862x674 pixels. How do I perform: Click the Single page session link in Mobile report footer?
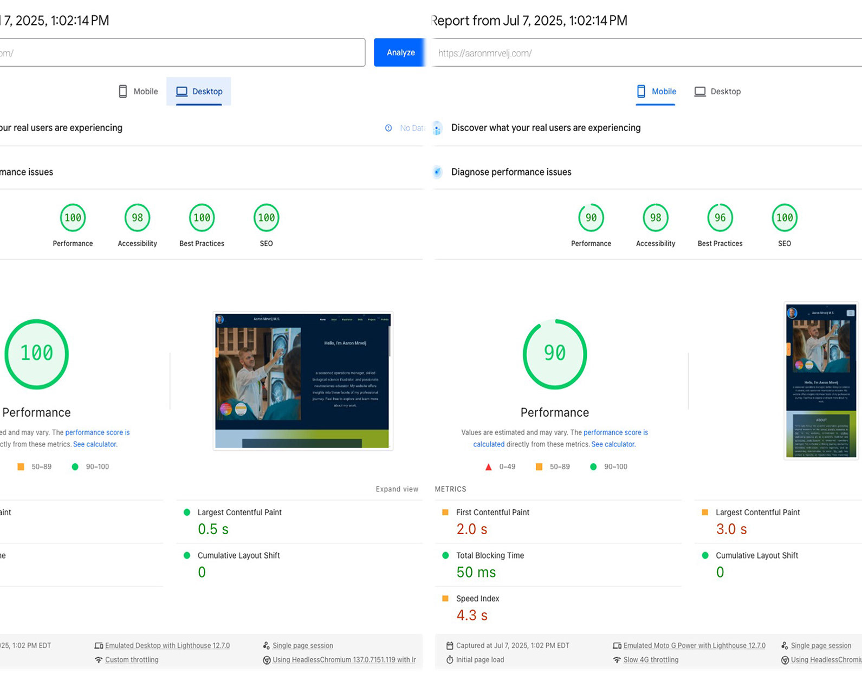[x=821, y=646]
